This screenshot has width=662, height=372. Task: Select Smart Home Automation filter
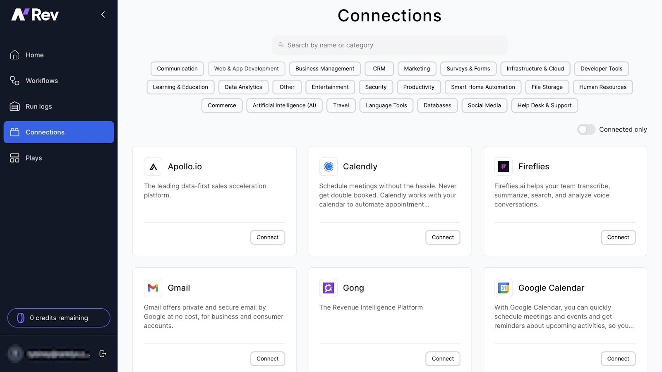click(x=483, y=87)
